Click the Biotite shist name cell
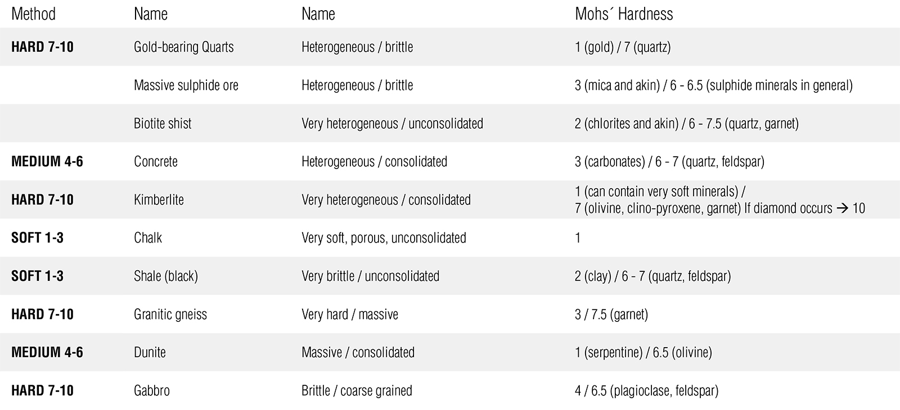 point(163,124)
